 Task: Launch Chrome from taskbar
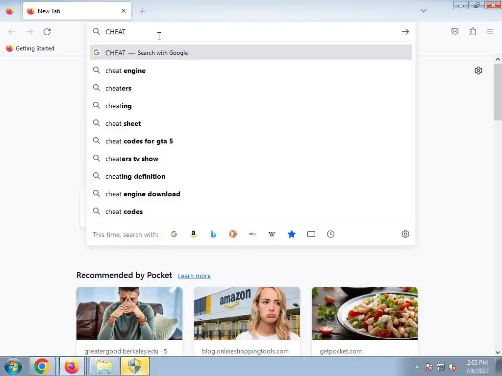point(42,366)
